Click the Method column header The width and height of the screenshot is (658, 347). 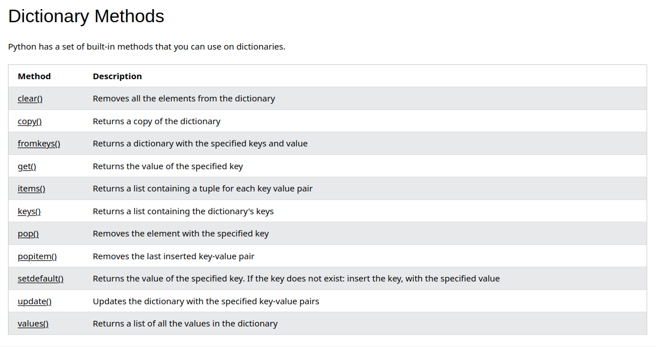point(34,76)
